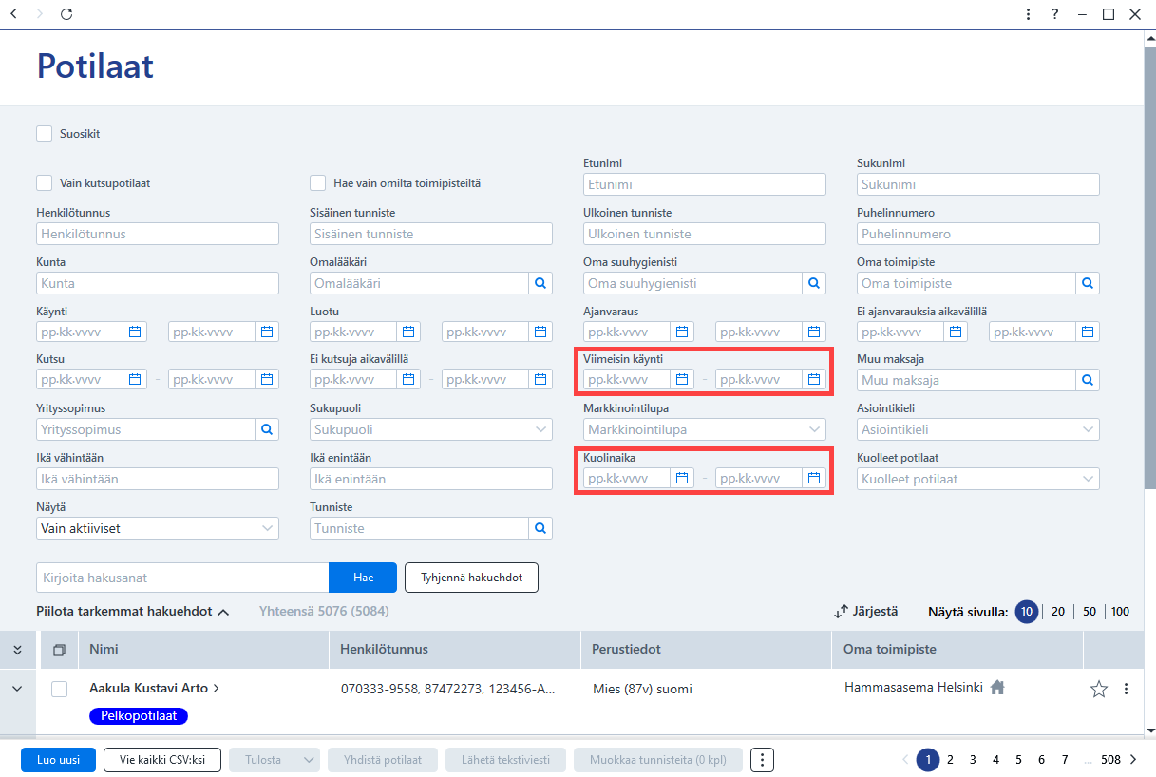
Task: Collapse filters via Piilota tarkemmat hakuehdot
Action: pos(133,611)
